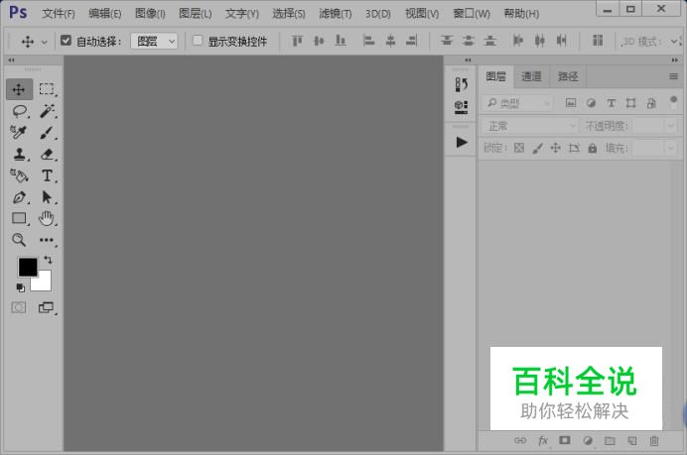Toggle pixel layer filter icon

(571, 103)
